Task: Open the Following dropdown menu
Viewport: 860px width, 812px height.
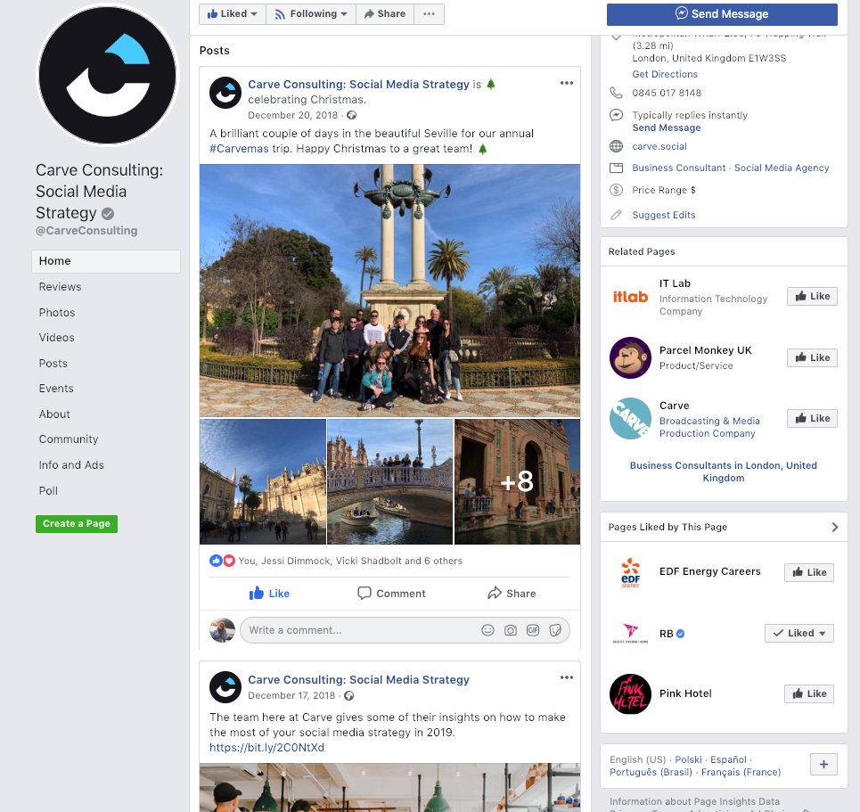Action: (x=311, y=13)
